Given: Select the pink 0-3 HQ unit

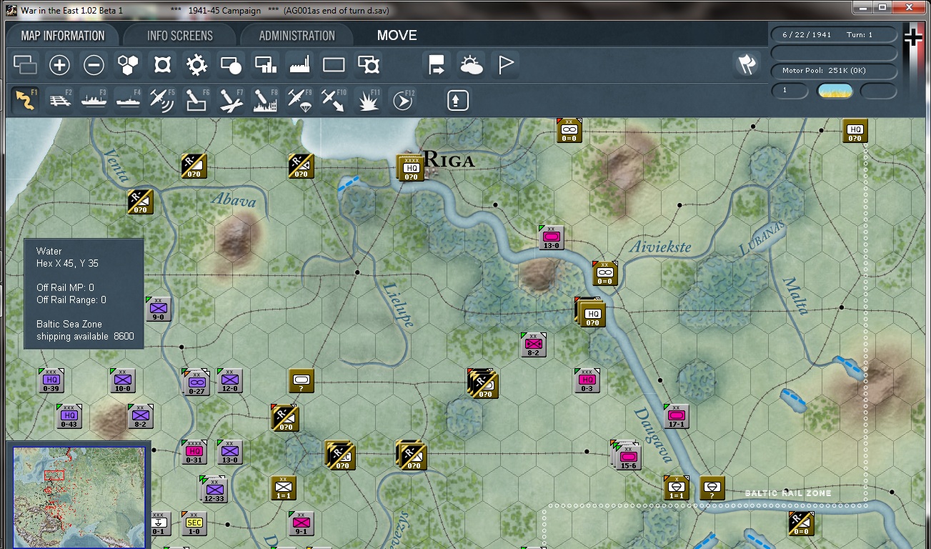Looking at the screenshot, I should click(x=587, y=380).
